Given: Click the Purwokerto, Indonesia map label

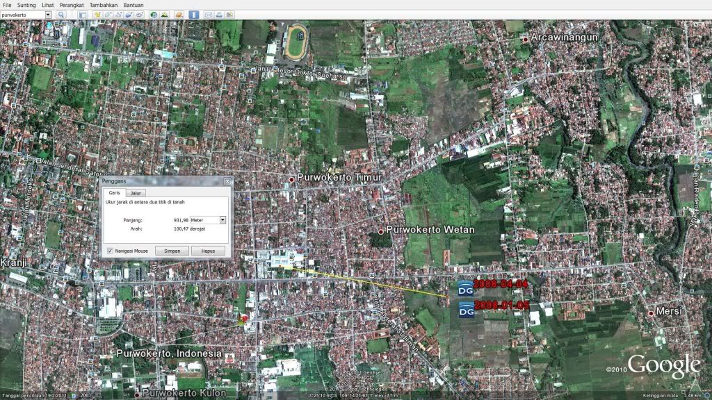Looking at the screenshot, I should coord(169,353).
